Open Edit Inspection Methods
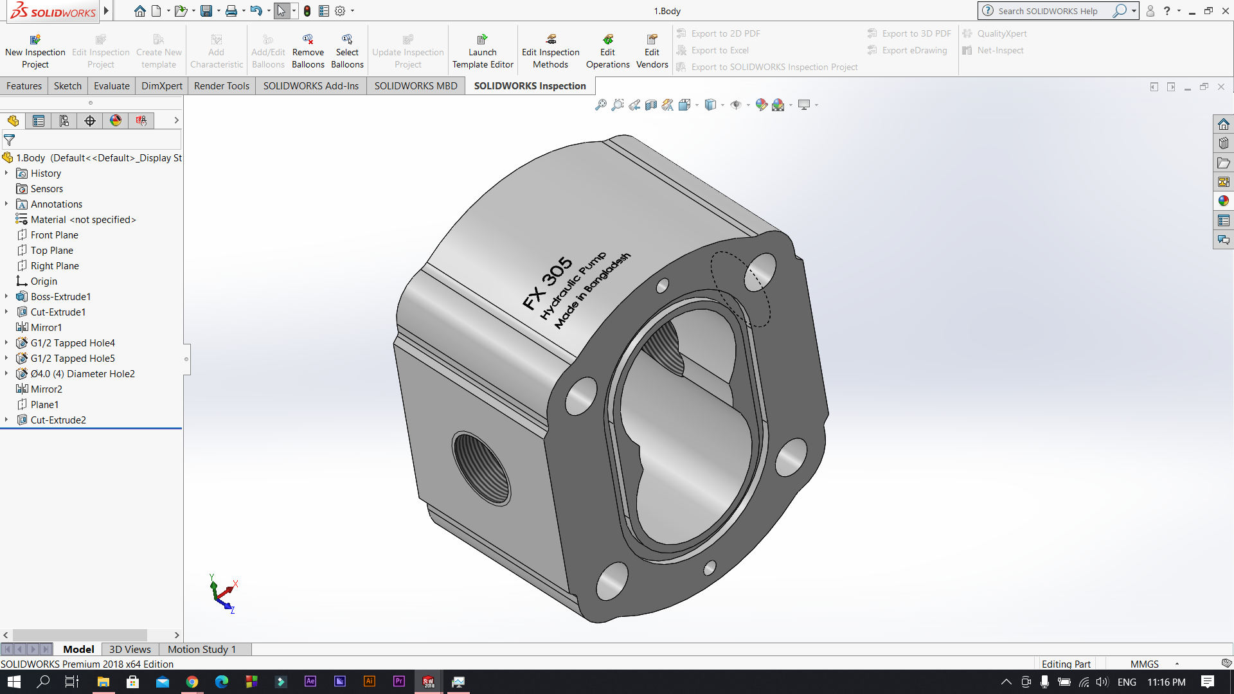This screenshot has height=694, width=1234. (x=550, y=51)
